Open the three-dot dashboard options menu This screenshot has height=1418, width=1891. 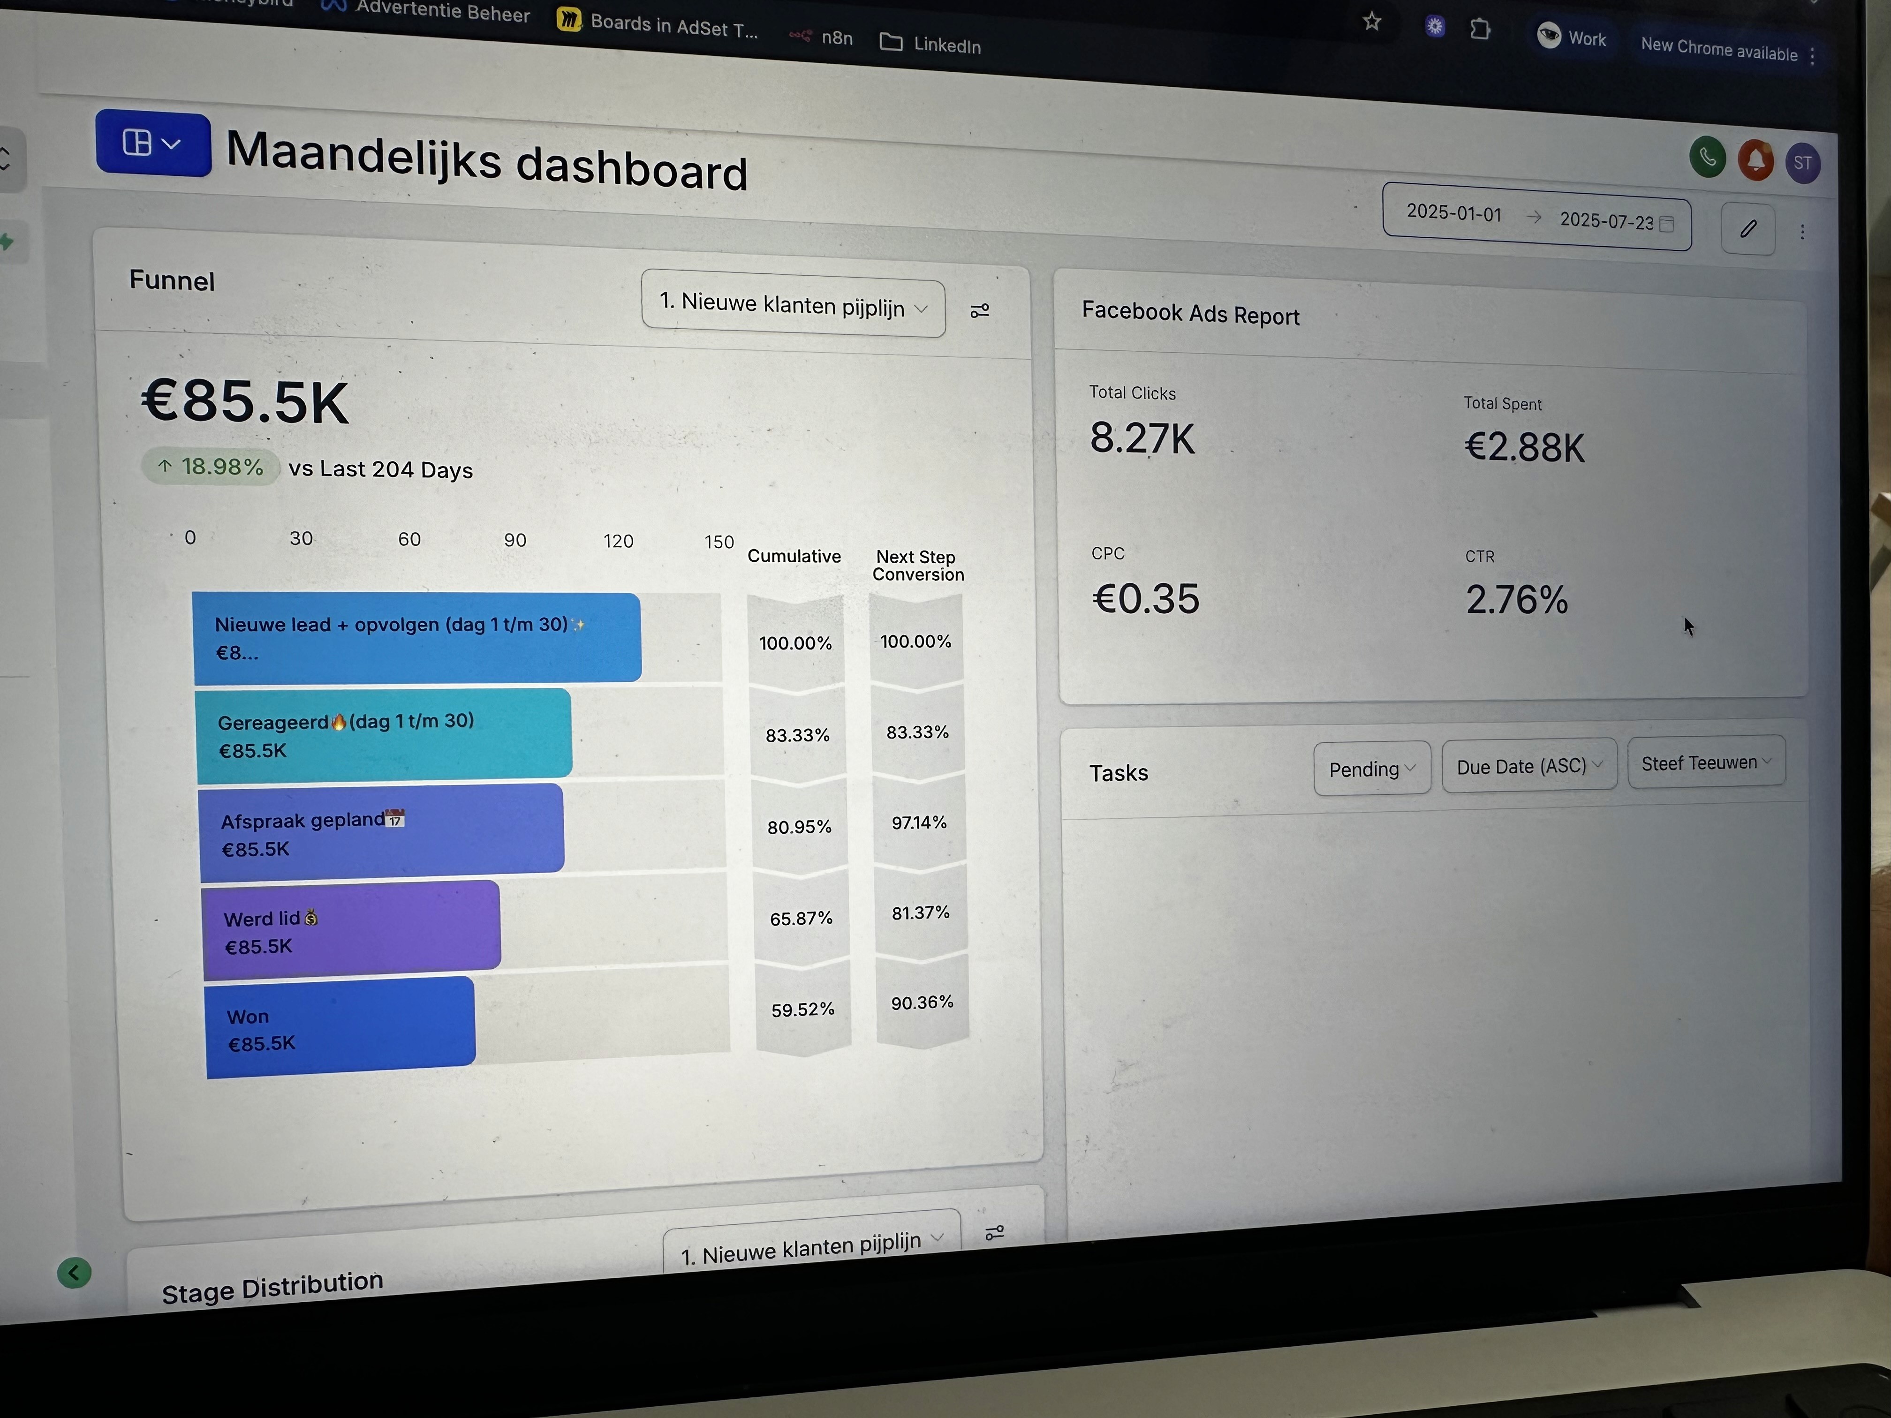[1802, 232]
